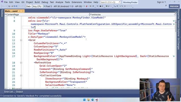Open the Git Changes side panel
The image size is (181, 102).
tap(178, 44)
